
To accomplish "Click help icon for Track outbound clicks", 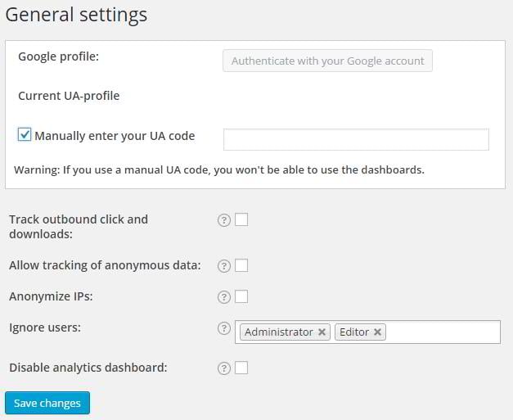I will pos(224,219).
